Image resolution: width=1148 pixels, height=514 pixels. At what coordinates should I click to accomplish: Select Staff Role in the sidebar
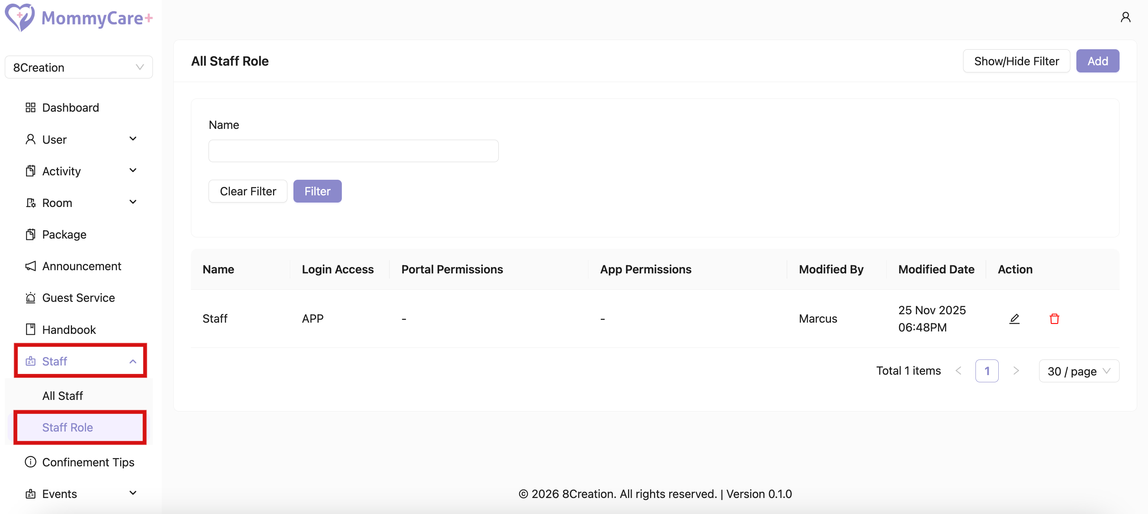point(67,427)
